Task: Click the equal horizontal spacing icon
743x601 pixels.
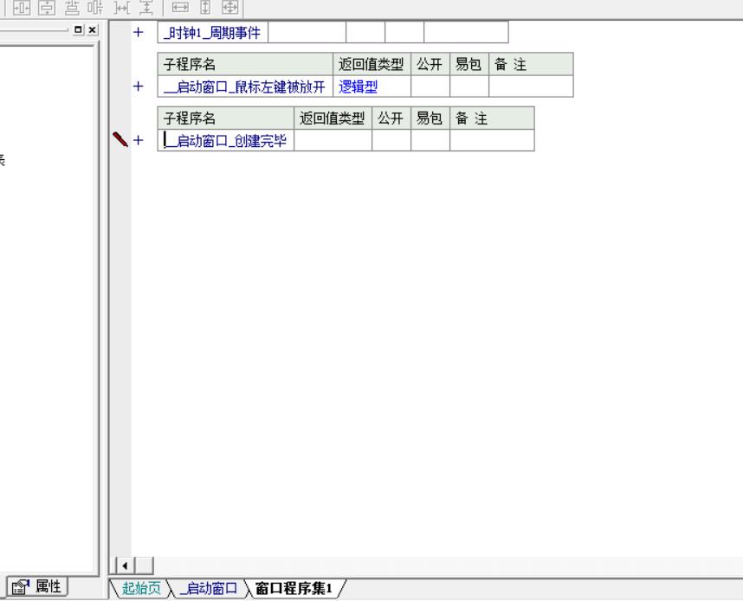Action: tap(122, 8)
